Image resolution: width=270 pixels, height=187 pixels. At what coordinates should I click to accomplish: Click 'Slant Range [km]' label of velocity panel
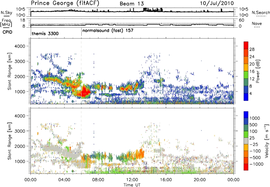9,141
